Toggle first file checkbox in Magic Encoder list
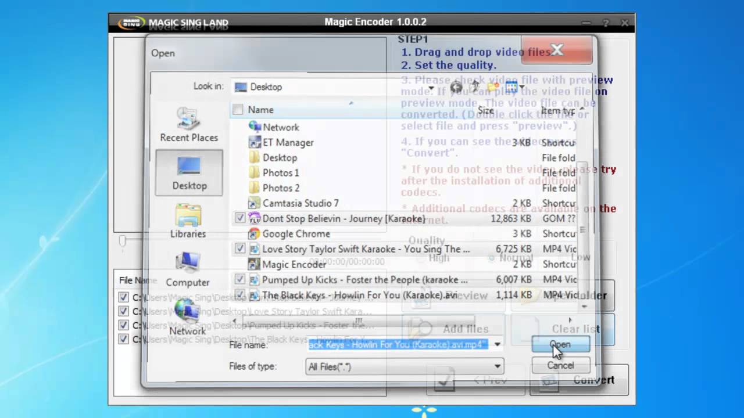 (123, 297)
